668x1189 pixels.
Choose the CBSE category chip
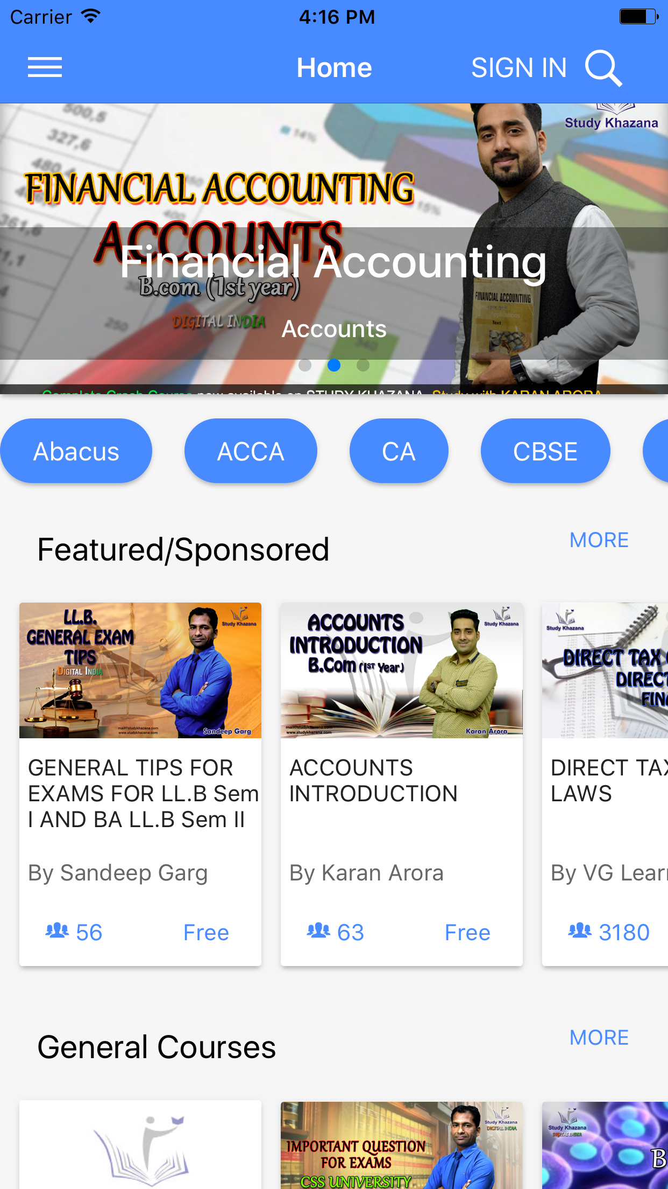(x=545, y=451)
